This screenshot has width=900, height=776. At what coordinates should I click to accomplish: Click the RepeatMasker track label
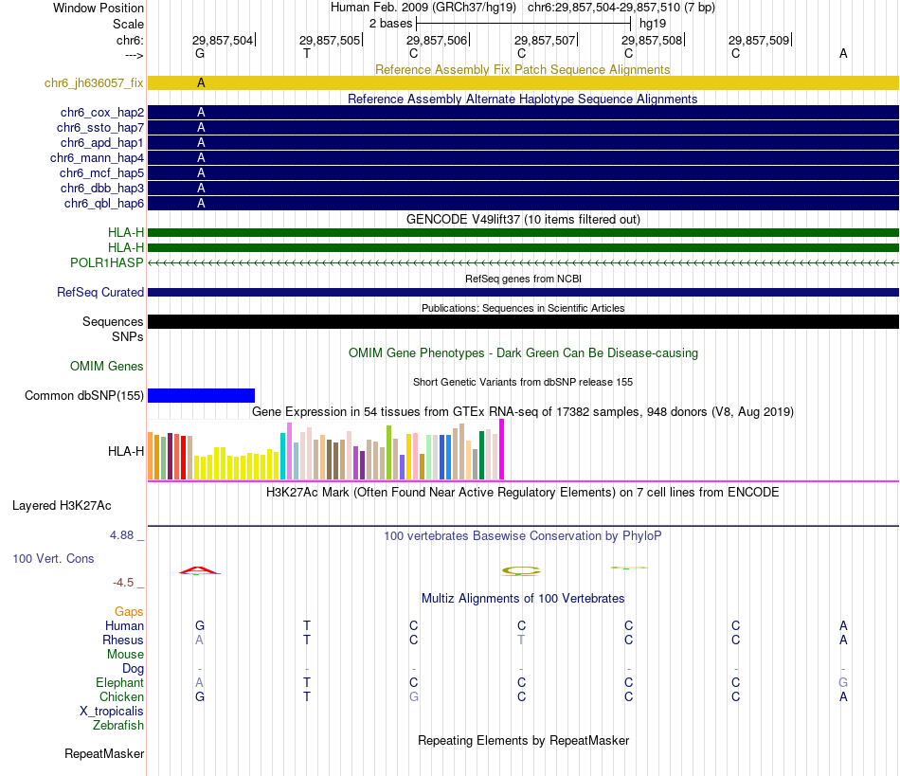[104, 753]
